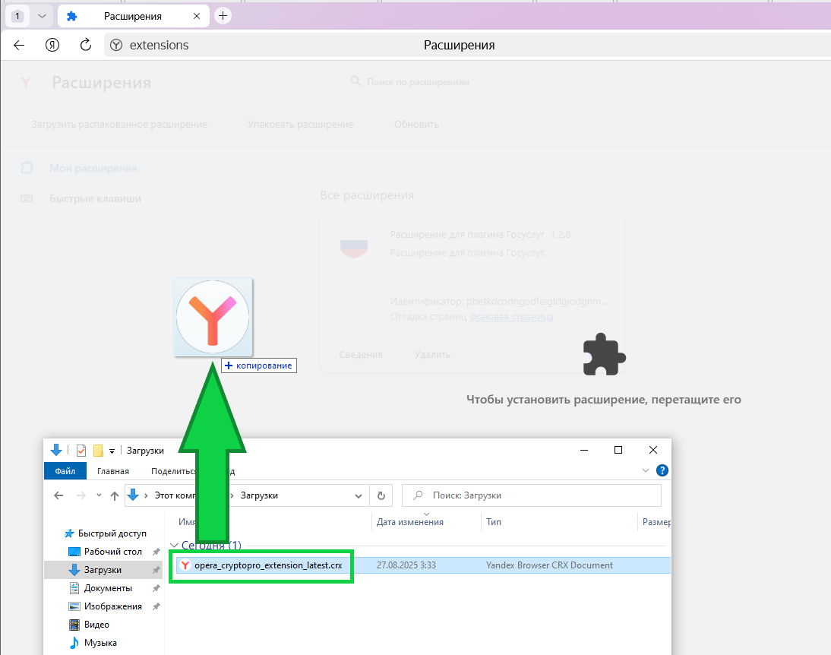
Task: Switch to the Главная ribbon tab
Action: coord(113,471)
